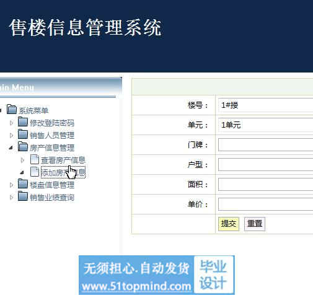
Task: Open the 查看房产信息 menu item
Action: [x=63, y=160]
